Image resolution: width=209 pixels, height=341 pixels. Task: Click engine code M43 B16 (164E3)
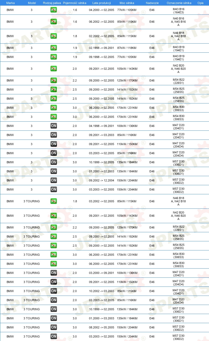click(x=179, y=11)
